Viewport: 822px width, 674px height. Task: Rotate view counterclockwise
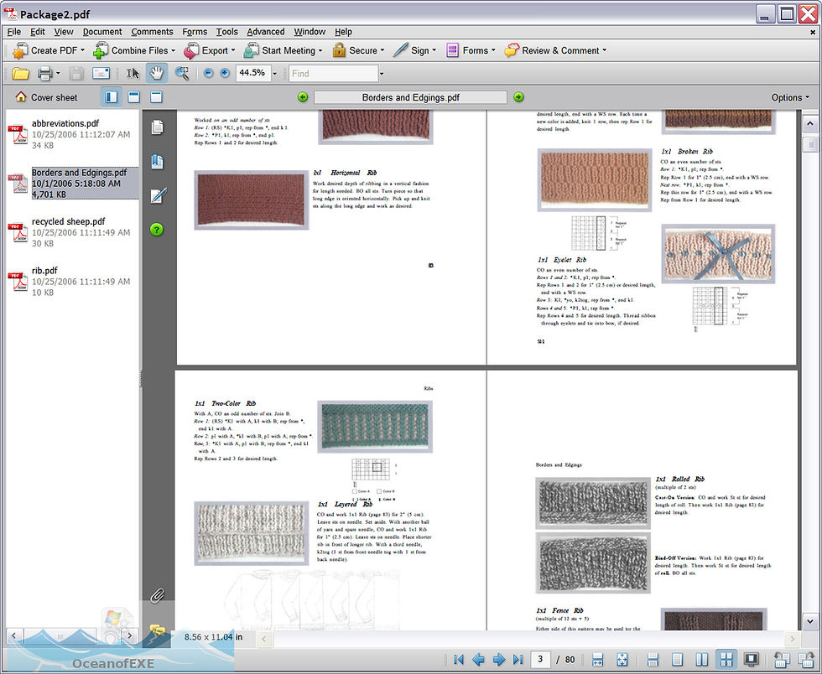click(x=781, y=660)
